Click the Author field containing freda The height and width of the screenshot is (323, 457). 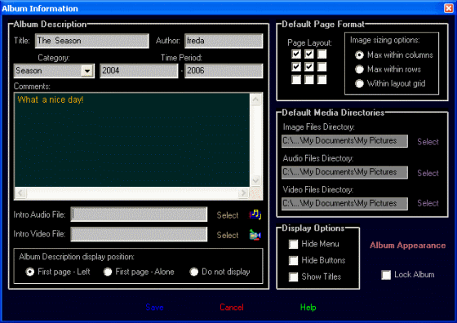[x=224, y=41]
